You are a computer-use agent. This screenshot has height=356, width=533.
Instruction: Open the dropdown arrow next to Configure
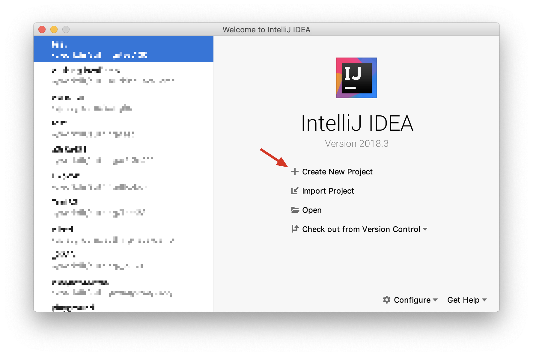point(435,300)
